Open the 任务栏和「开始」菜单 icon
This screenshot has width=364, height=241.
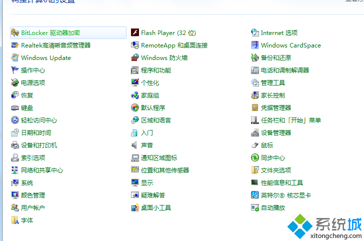coord(255,120)
